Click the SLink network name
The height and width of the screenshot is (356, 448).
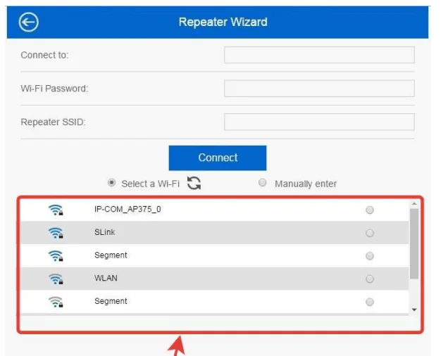[x=104, y=232]
